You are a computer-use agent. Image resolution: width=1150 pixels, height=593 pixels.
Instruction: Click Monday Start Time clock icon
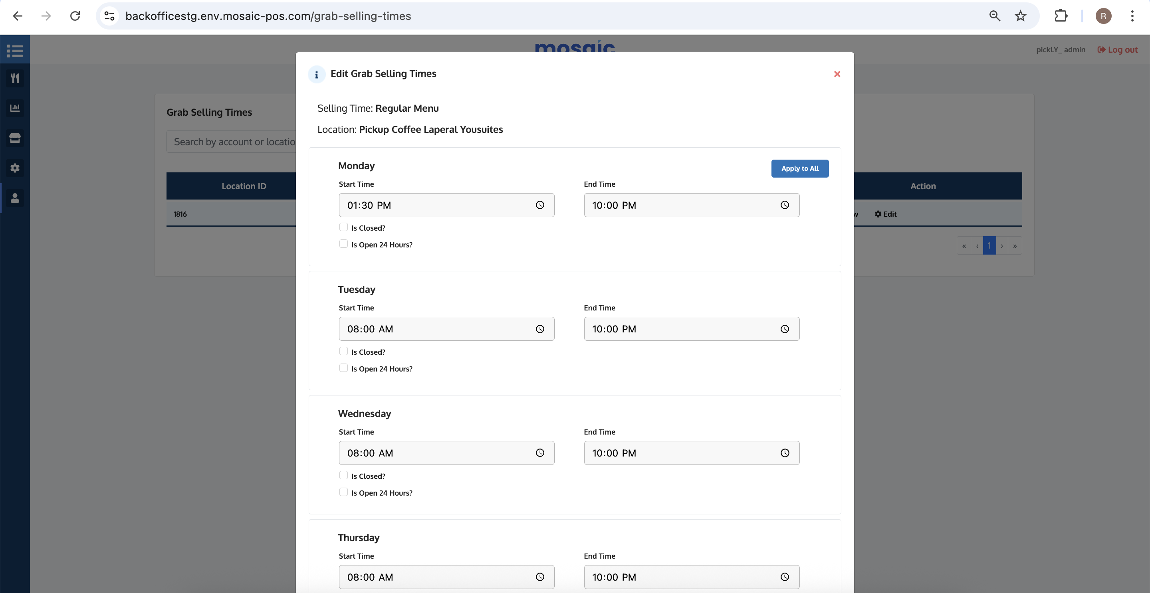[x=540, y=205]
